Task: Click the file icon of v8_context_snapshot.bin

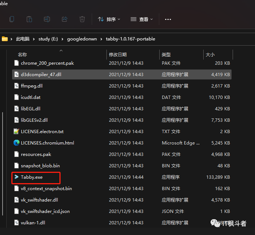Action: point(17,188)
